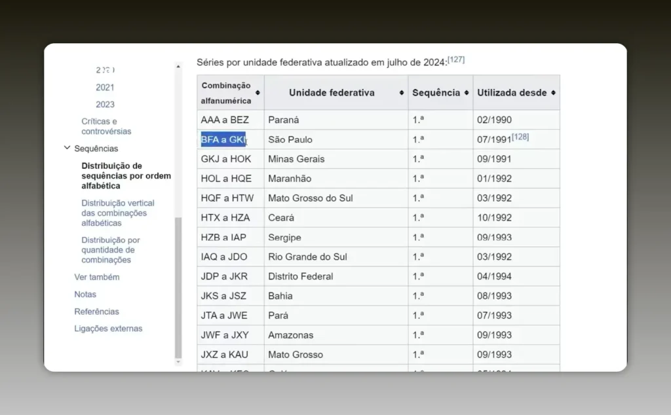Click the Pará table cell
This screenshot has height=415, width=671.
pyautogui.click(x=336, y=316)
